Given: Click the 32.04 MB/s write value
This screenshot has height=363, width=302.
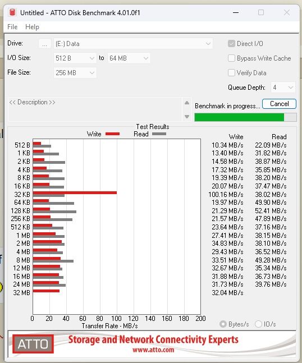Looking at the screenshot, I should tap(227, 293).
